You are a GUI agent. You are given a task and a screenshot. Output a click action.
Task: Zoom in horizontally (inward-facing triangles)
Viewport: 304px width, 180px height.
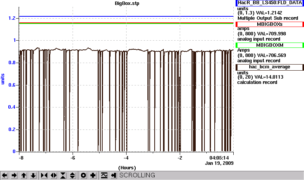click(x=44, y=175)
